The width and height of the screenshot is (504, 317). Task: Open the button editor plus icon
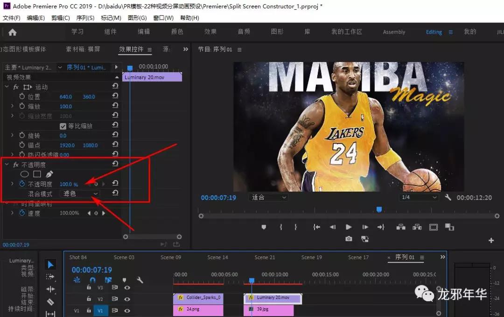point(491,240)
